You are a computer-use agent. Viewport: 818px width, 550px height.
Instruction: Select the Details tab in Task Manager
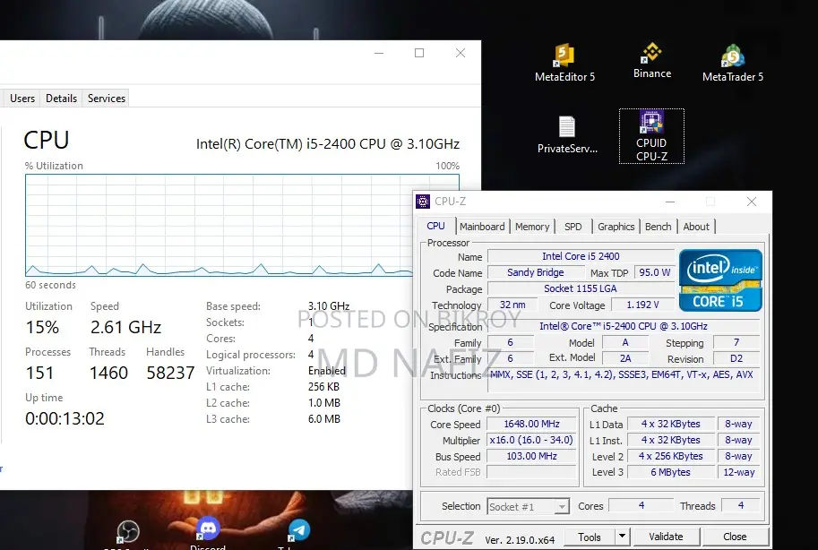[x=61, y=99]
